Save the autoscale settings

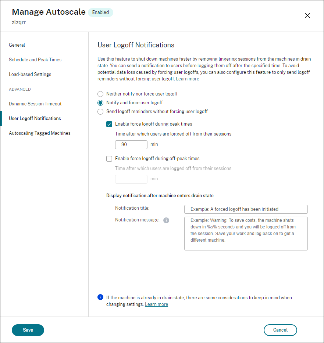click(x=28, y=330)
